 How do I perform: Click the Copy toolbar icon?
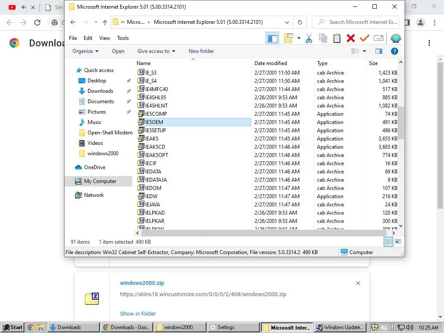click(323, 38)
